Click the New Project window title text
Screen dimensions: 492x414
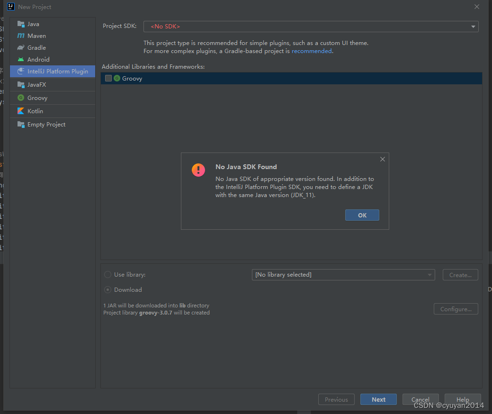(35, 7)
